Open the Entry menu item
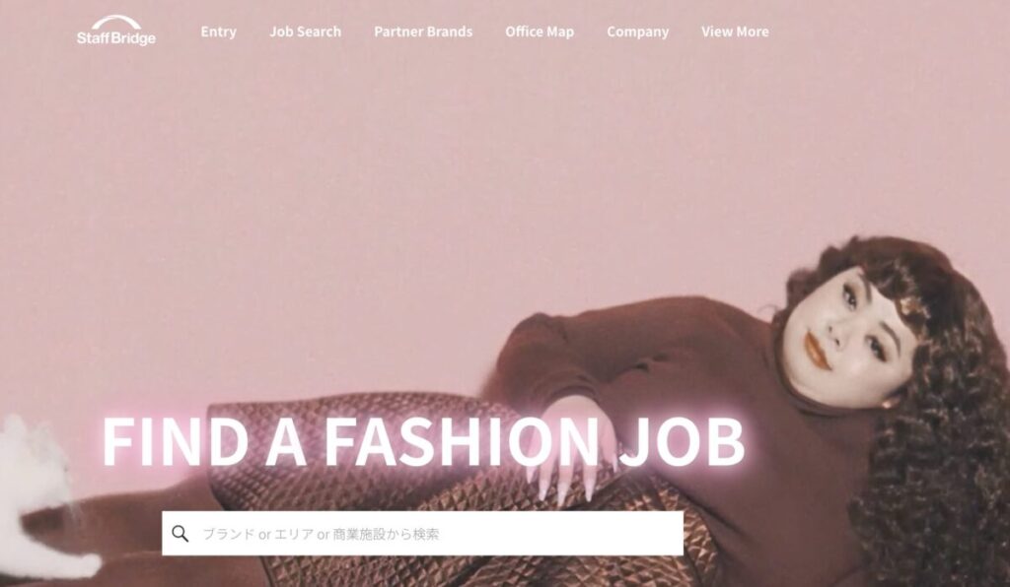1010x587 pixels. pyautogui.click(x=218, y=32)
